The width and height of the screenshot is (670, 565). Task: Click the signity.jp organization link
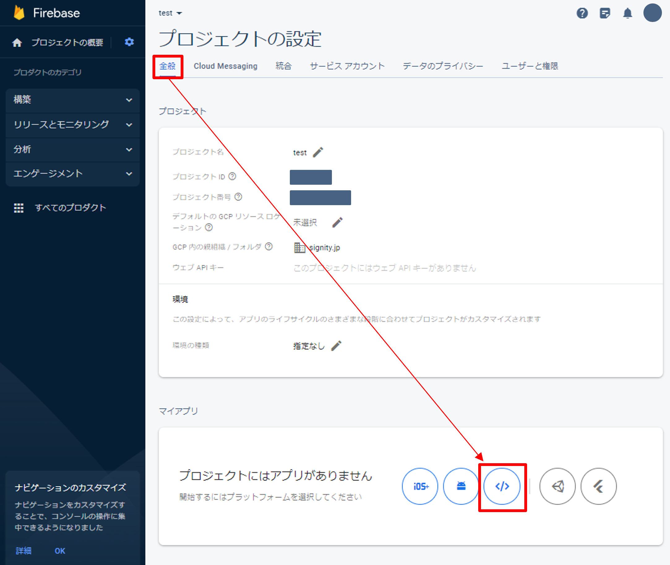coord(324,248)
